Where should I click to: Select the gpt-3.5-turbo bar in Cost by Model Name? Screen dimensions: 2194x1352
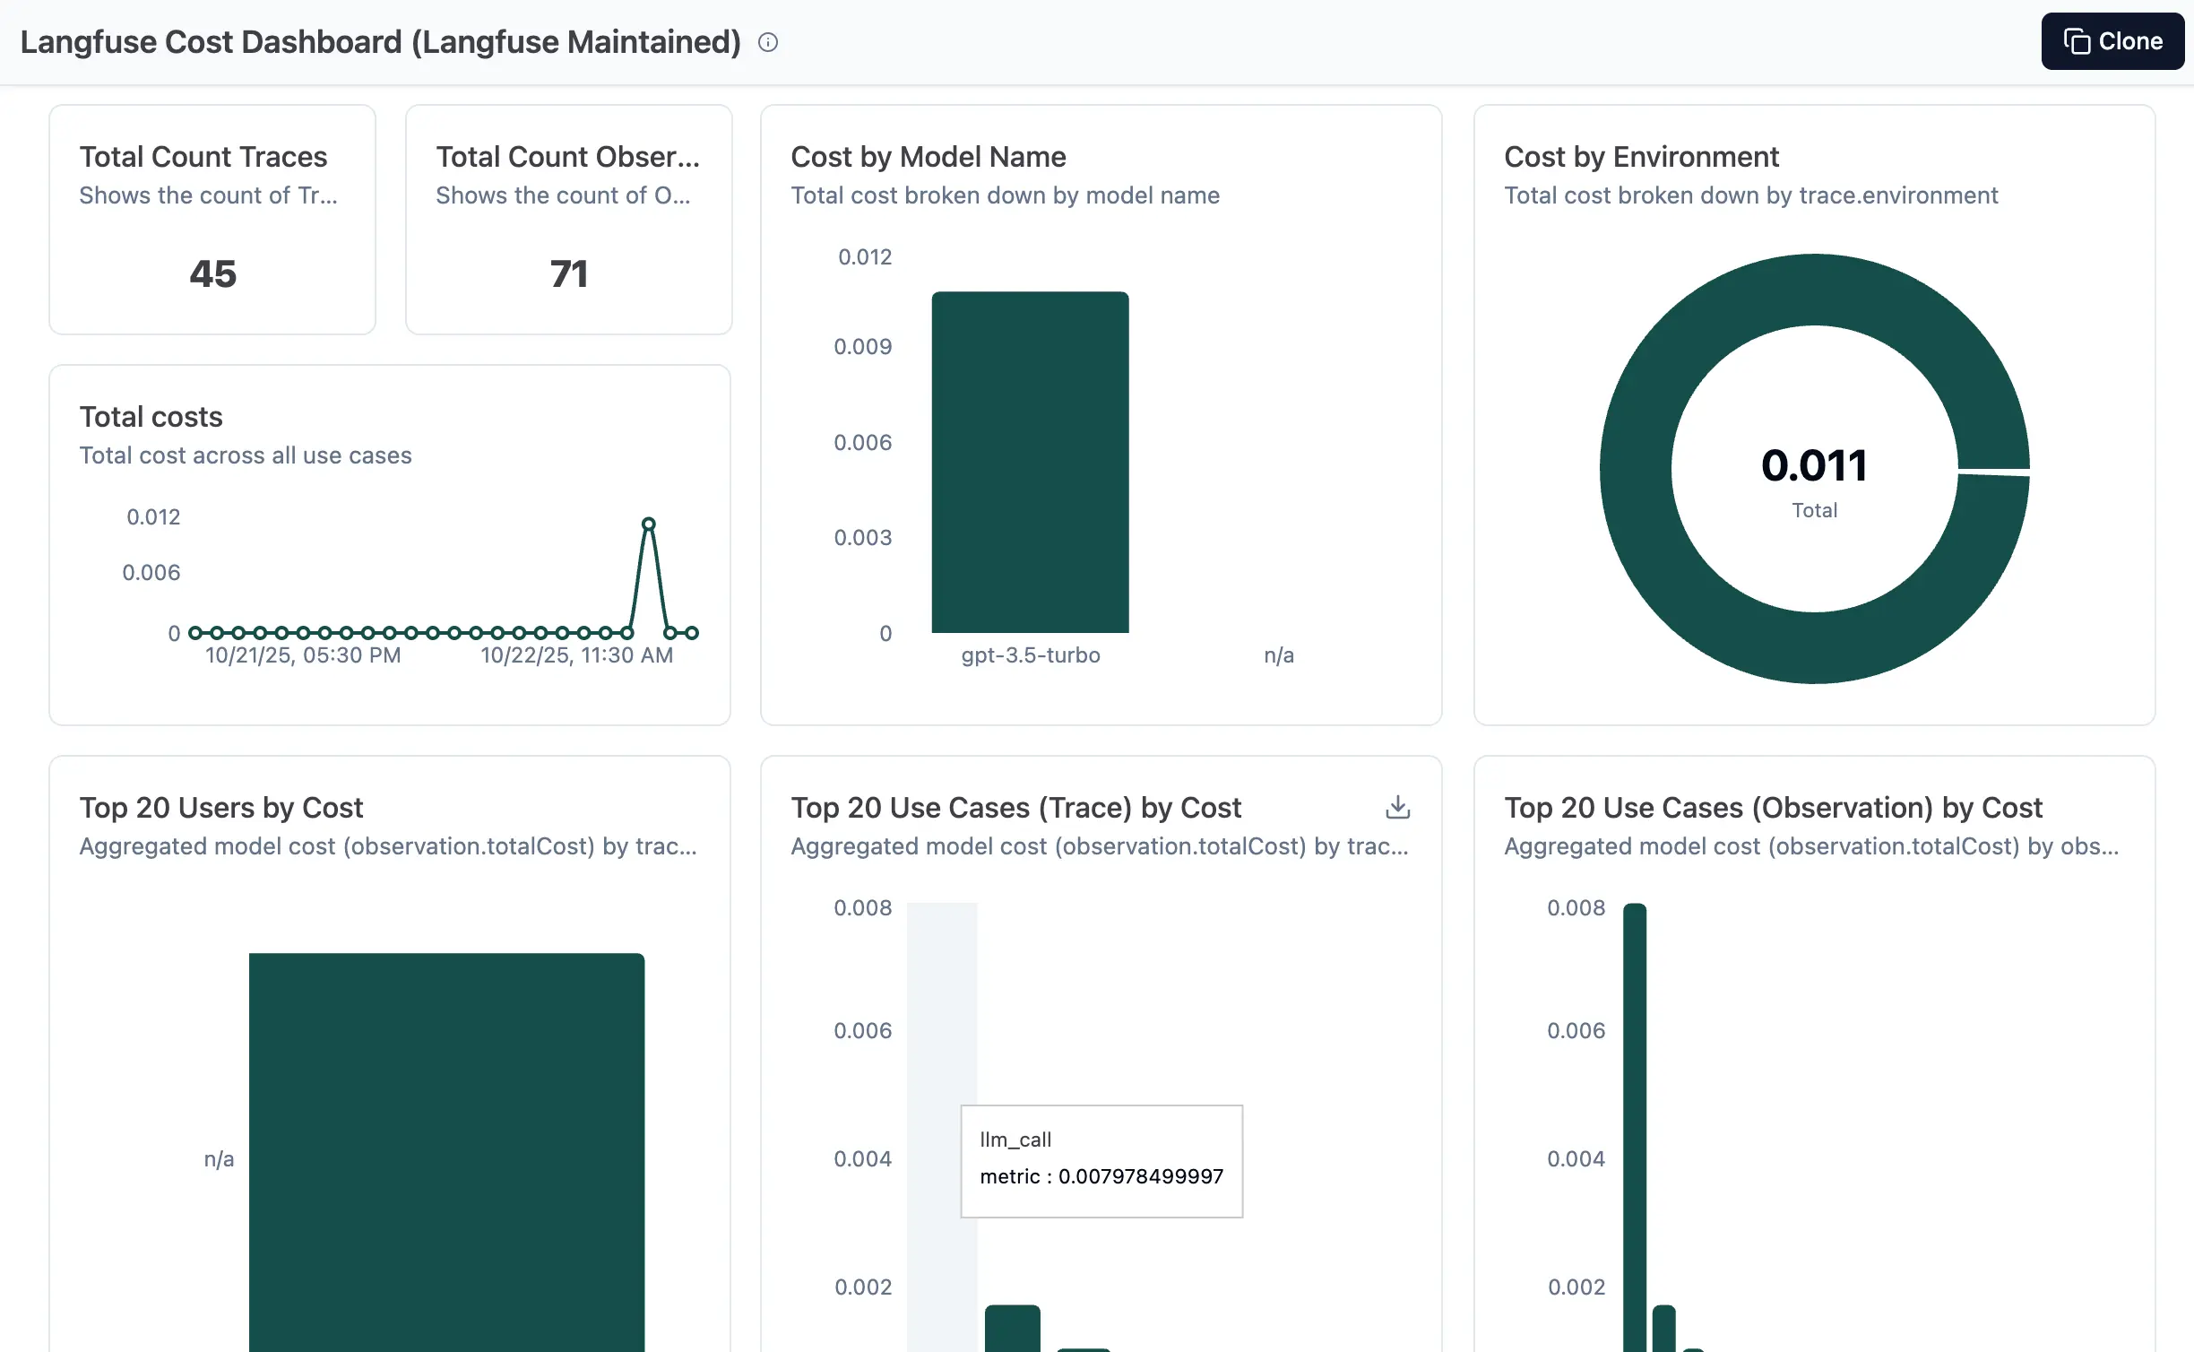point(1029,462)
